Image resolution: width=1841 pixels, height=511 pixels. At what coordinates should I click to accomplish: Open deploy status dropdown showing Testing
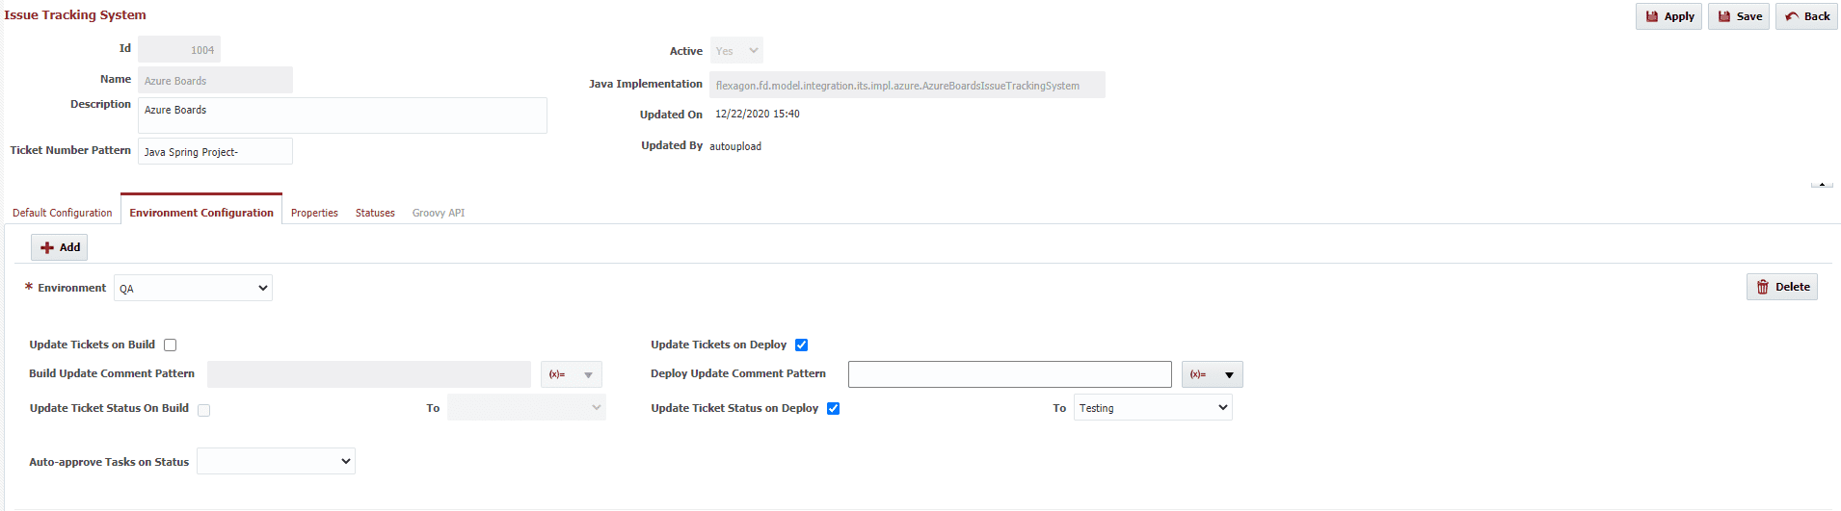[x=1153, y=407]
